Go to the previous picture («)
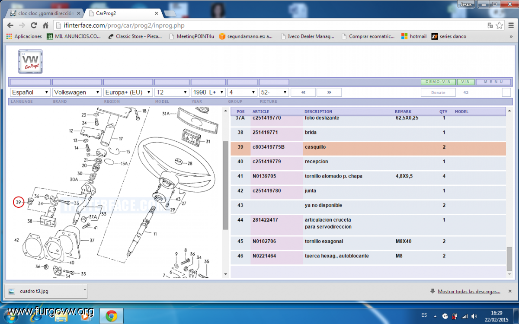Image resolution: width=519 pixels, height=324 pixels. 303,92
